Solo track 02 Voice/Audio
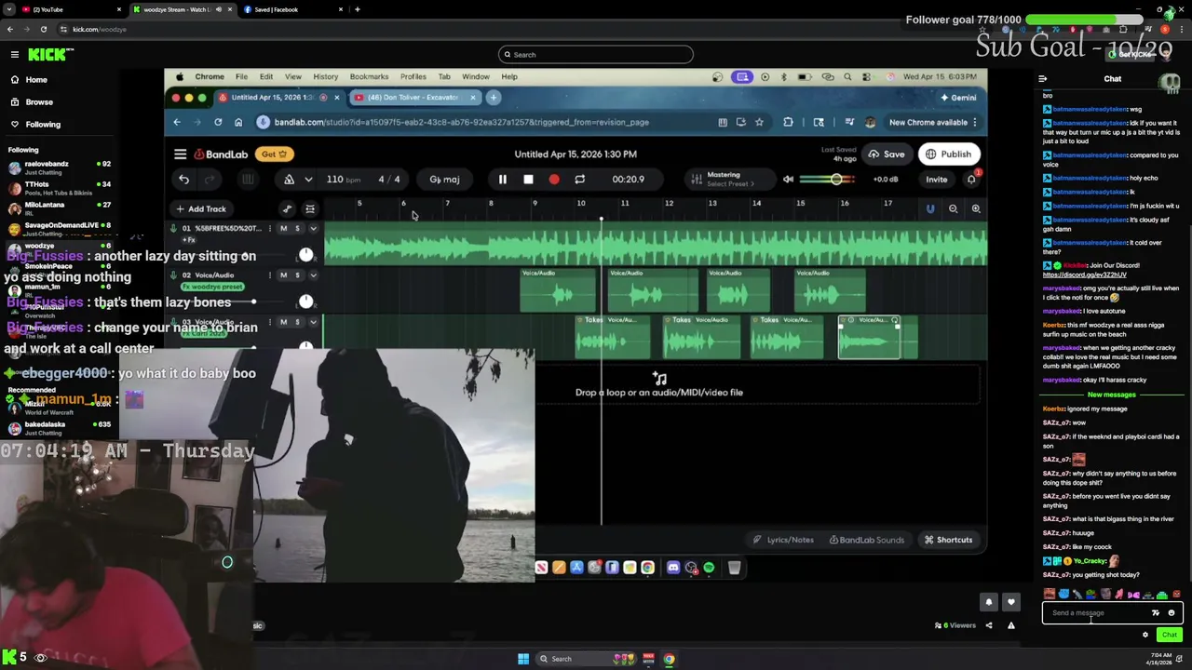Viewport: 1192px width, 670px height. click(x=298, y=275)
